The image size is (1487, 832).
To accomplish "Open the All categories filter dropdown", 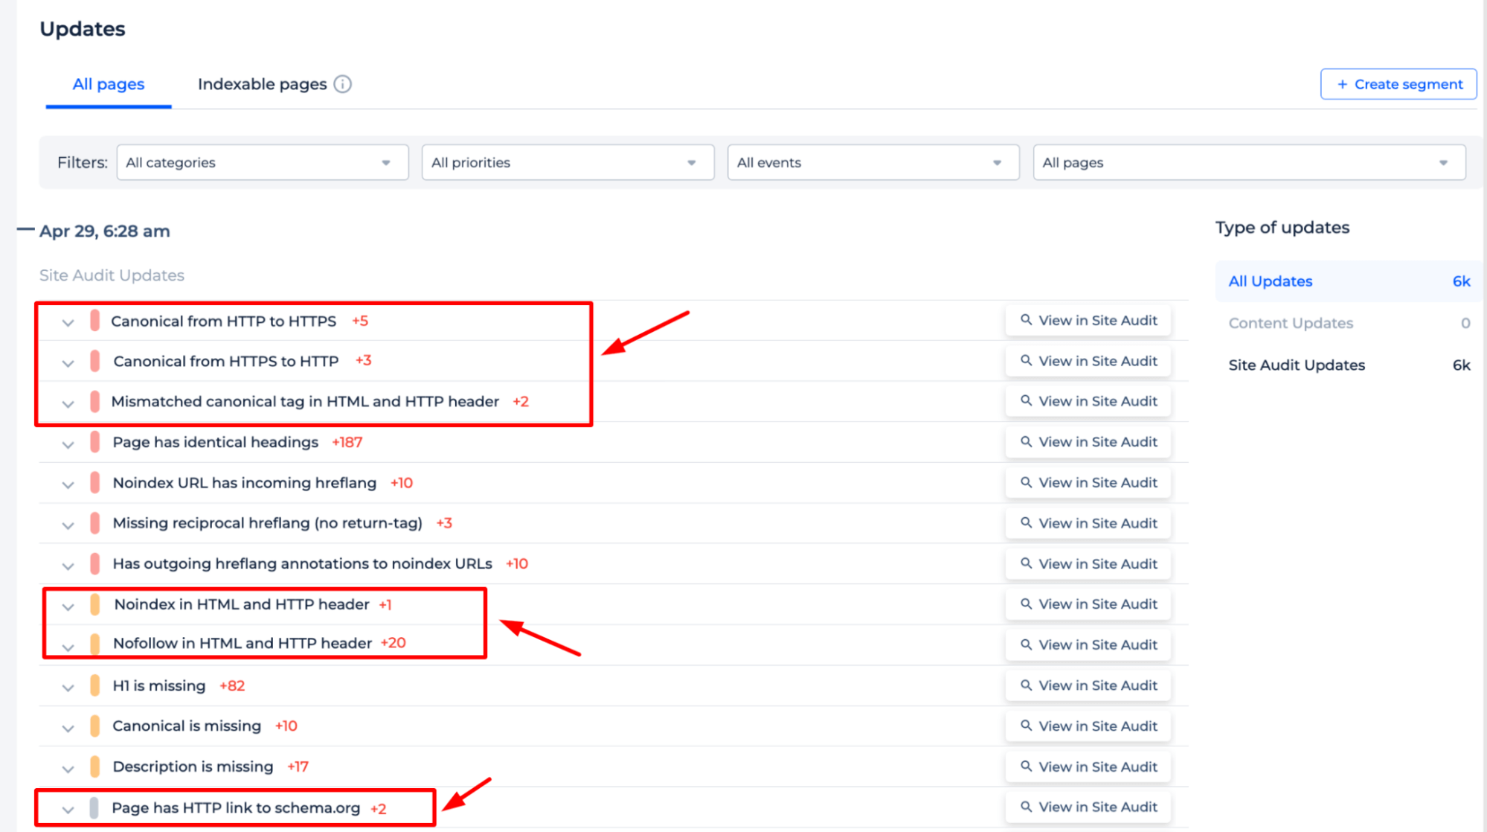I will click(257, 162).
